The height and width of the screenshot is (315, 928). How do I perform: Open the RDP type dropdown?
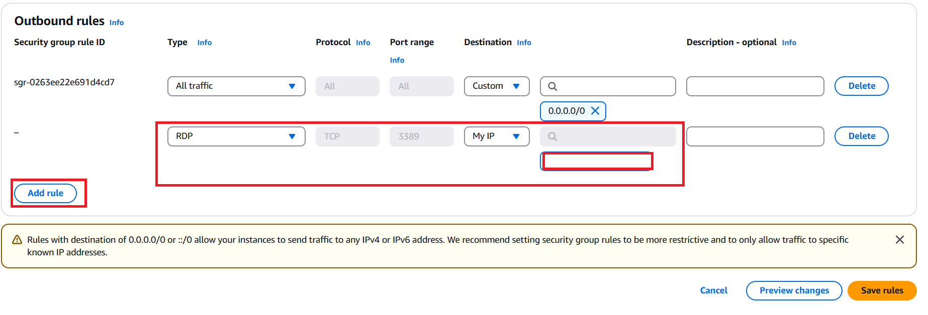236,136
